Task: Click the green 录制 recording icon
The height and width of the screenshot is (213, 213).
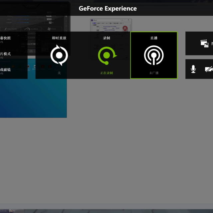Action: click(x=107, y=56)
